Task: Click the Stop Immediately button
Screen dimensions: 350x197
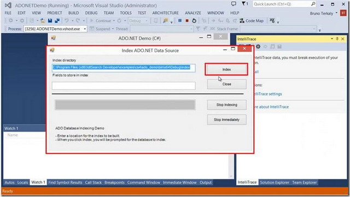Action: tap(226, 120)
